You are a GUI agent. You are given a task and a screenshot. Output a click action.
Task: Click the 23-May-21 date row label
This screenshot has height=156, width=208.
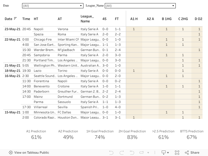click(x=12, y=29)
